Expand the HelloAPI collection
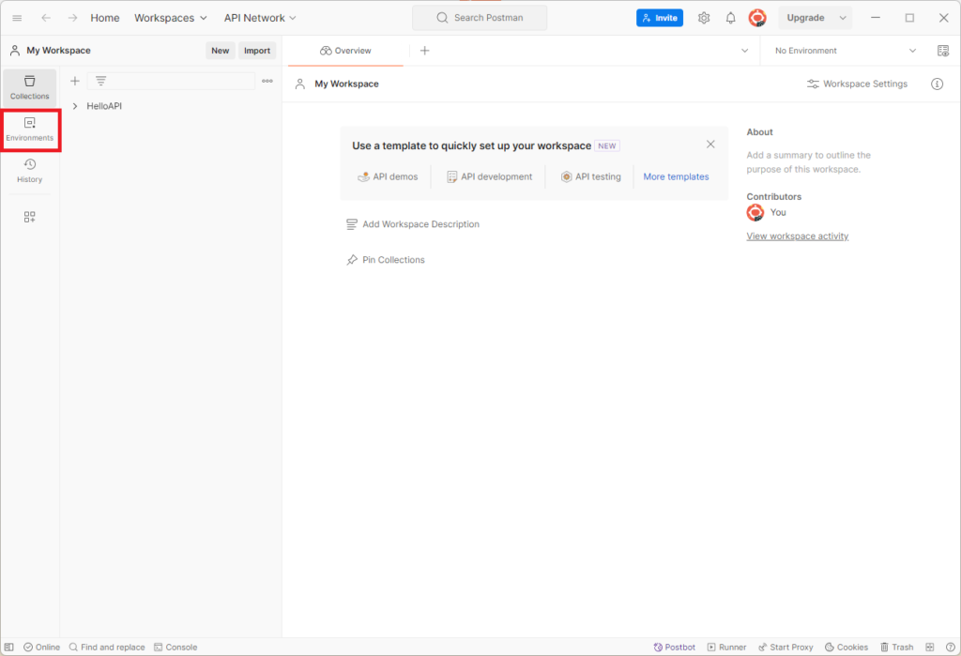The width and height of the screenshot is (961, 656). (x=75, y=106)
